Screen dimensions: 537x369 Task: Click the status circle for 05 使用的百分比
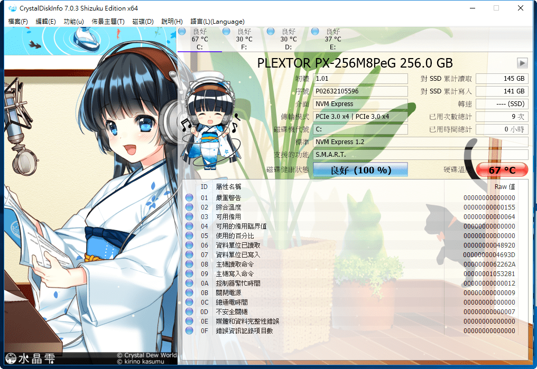pyautogui.click(x=189, y=235)
